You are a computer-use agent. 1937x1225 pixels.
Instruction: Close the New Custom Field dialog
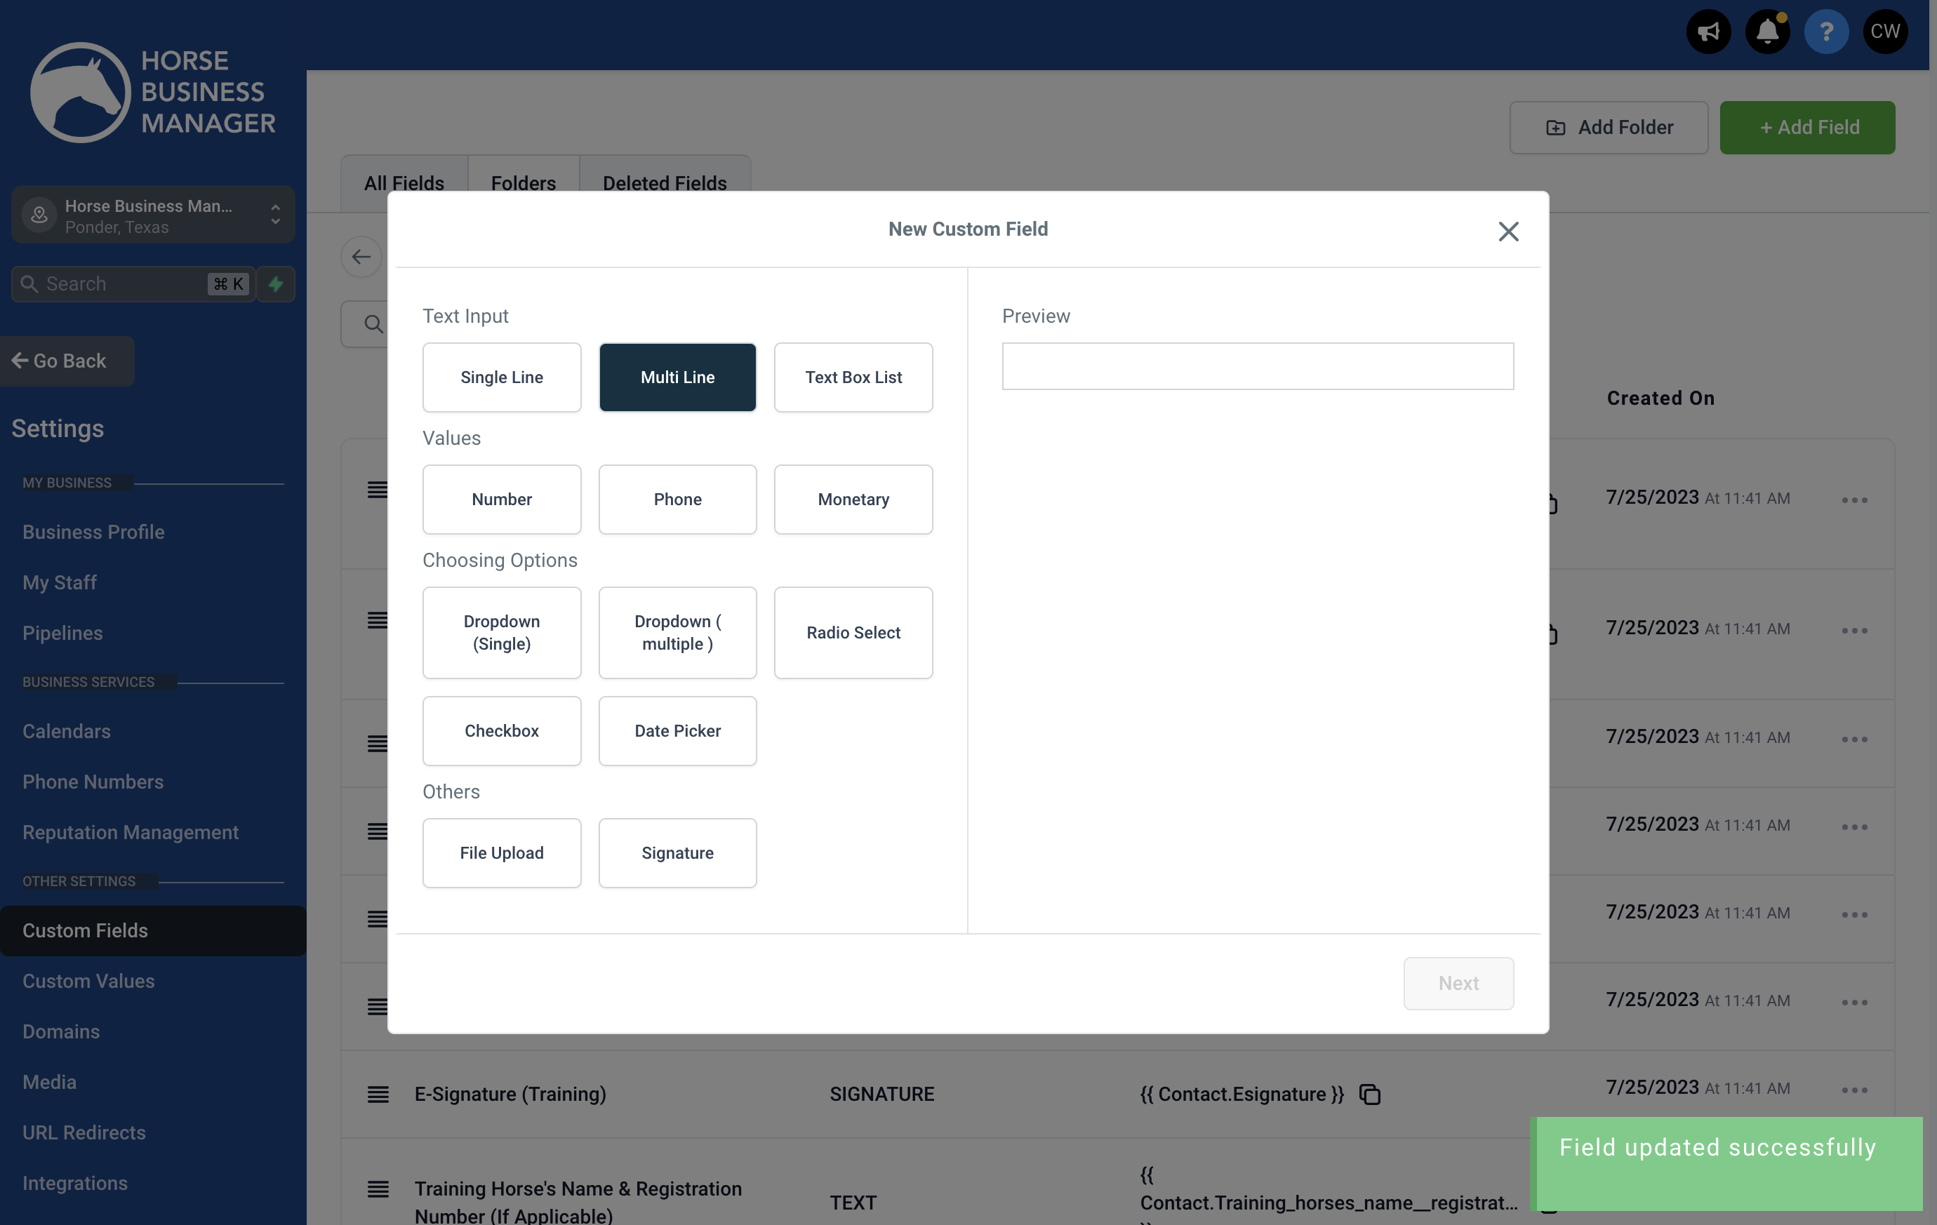click(x=1508, y=232)
